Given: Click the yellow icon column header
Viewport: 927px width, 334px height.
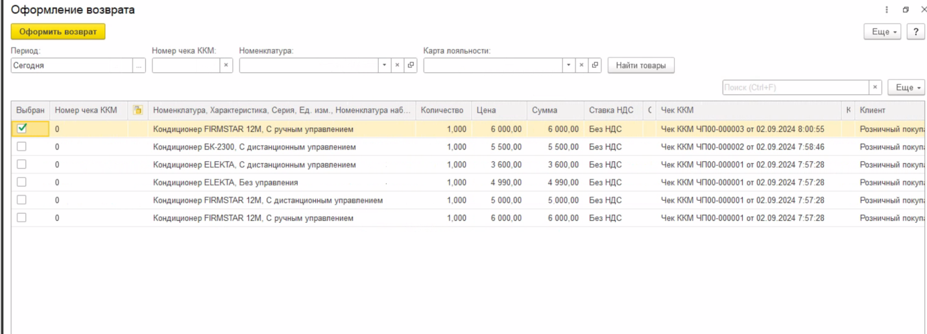Looking at the screenshot, I should tap(138, 111).
